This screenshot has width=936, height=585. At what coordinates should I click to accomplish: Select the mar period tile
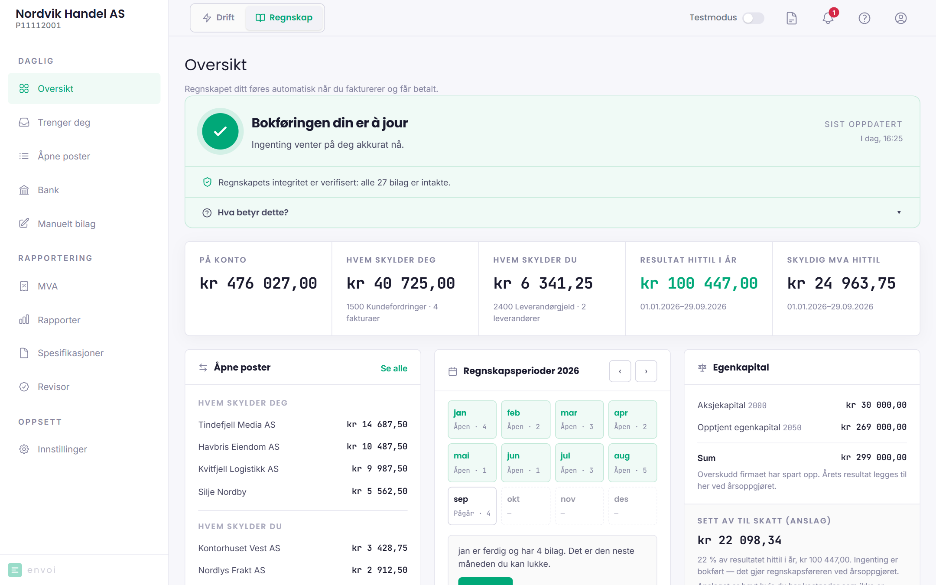point(579,419)
